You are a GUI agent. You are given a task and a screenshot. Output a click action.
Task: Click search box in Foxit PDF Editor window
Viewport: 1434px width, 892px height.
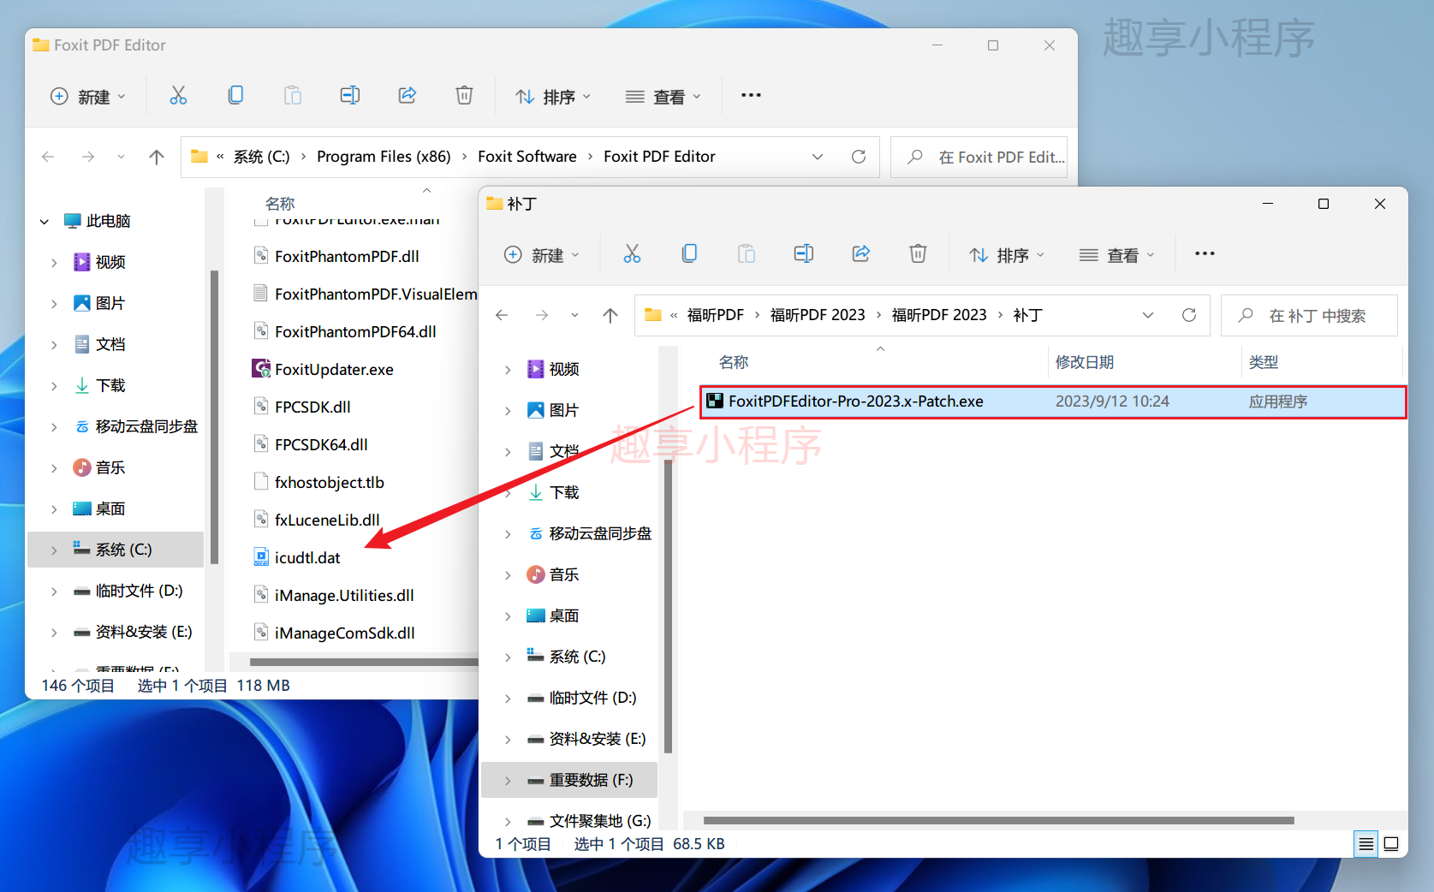[979, 158]
